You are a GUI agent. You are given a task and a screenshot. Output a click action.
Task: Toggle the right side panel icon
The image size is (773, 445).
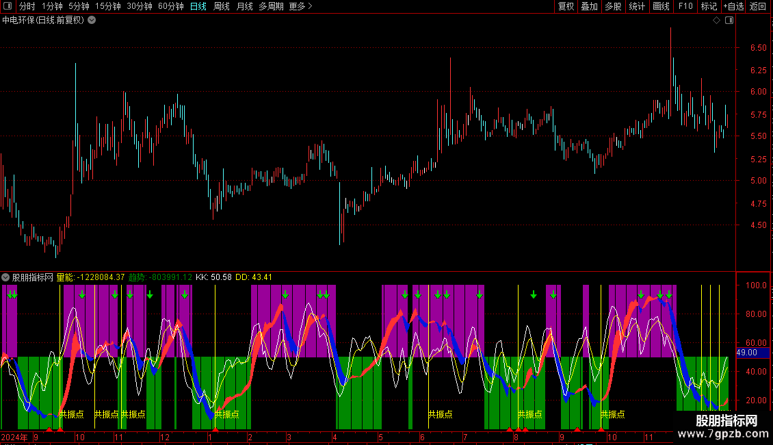point(729,21)
